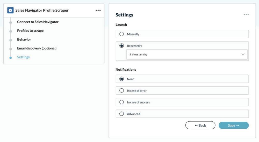The image size is (259, 142).
Task: Go to the Connect to Sales Navigator step
Action: point(38,22)
